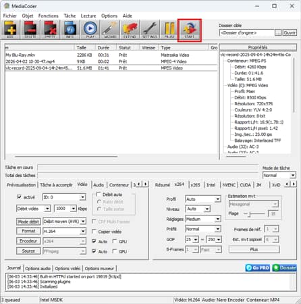Click the ADD file toolbar icon
This screenshot has width=301, height=304.
coord(10,30)
